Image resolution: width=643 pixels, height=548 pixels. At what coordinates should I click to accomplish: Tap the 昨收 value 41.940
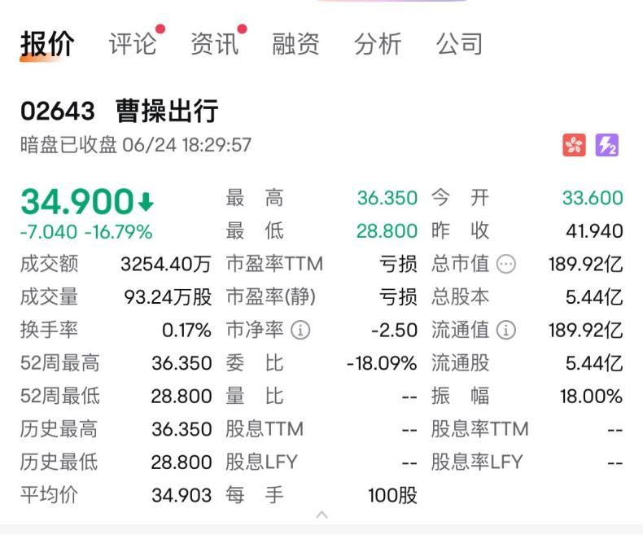594,231
